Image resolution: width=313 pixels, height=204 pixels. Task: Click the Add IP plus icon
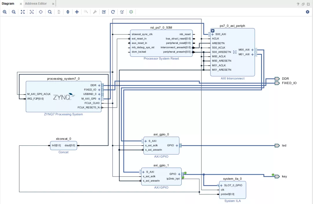point(77,12)
